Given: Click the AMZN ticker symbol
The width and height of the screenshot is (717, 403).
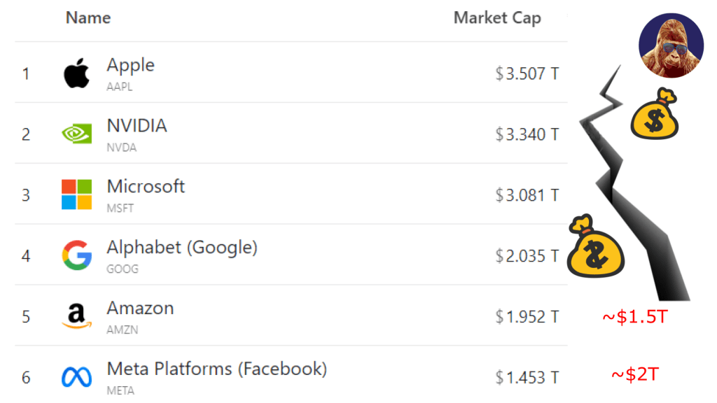Looking at the screenshot, I should pyautogui.click(x=120, y=330).
